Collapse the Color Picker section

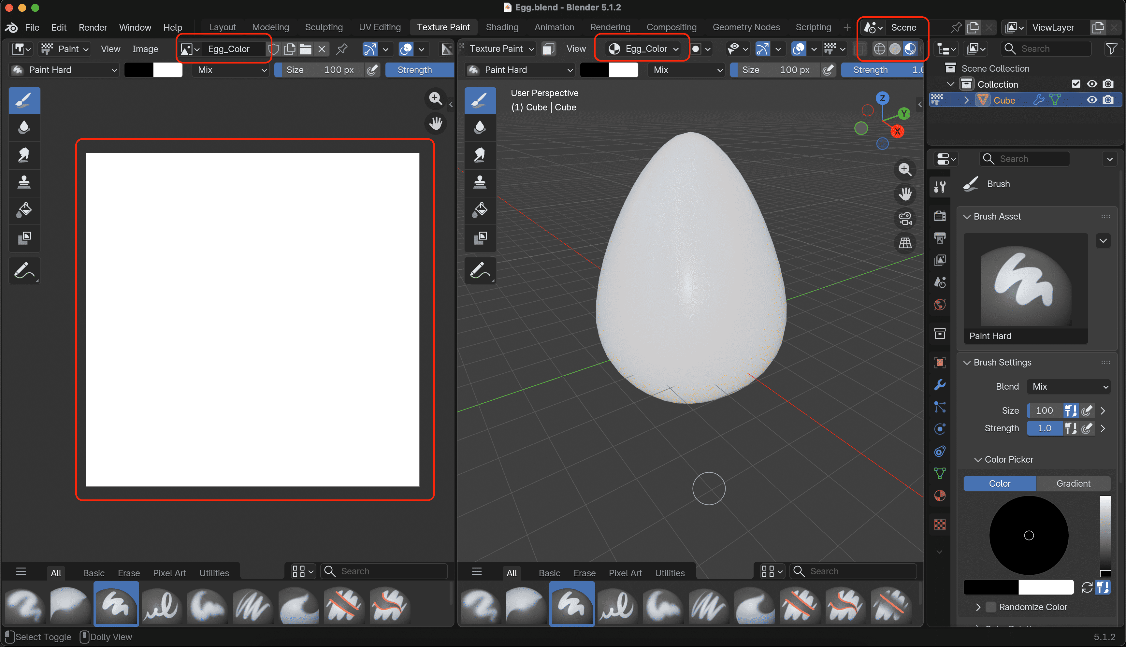[977, 459]
